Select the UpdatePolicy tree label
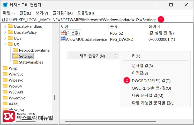This screenshot has height=125, width=194. 25,32
